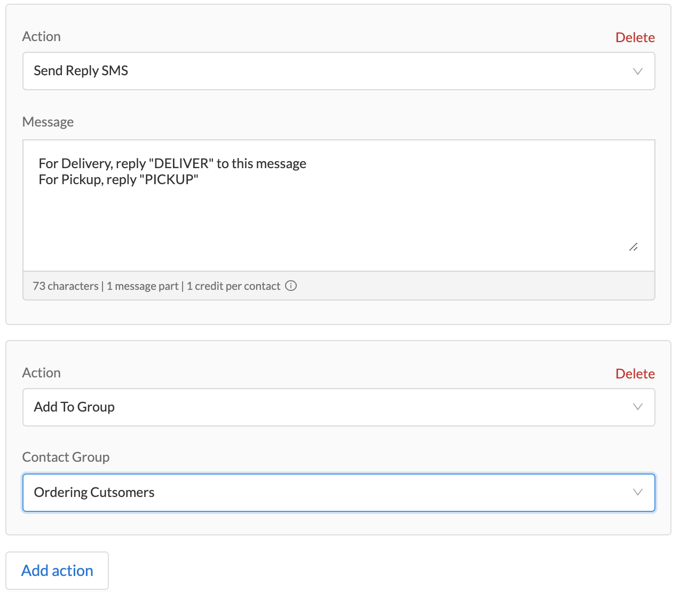
Task: Expand the Add To Group action dropdown
Action: (339, 407)
